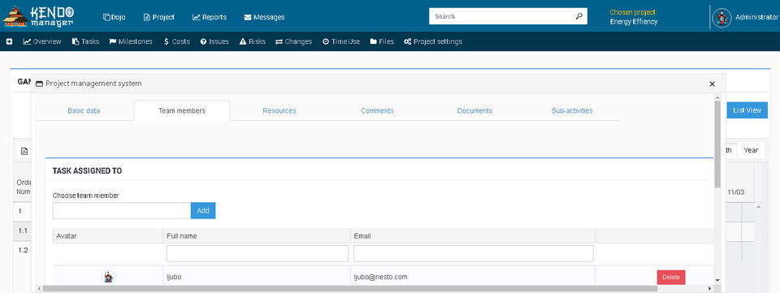Click the Full name filter field

(258, 253)
